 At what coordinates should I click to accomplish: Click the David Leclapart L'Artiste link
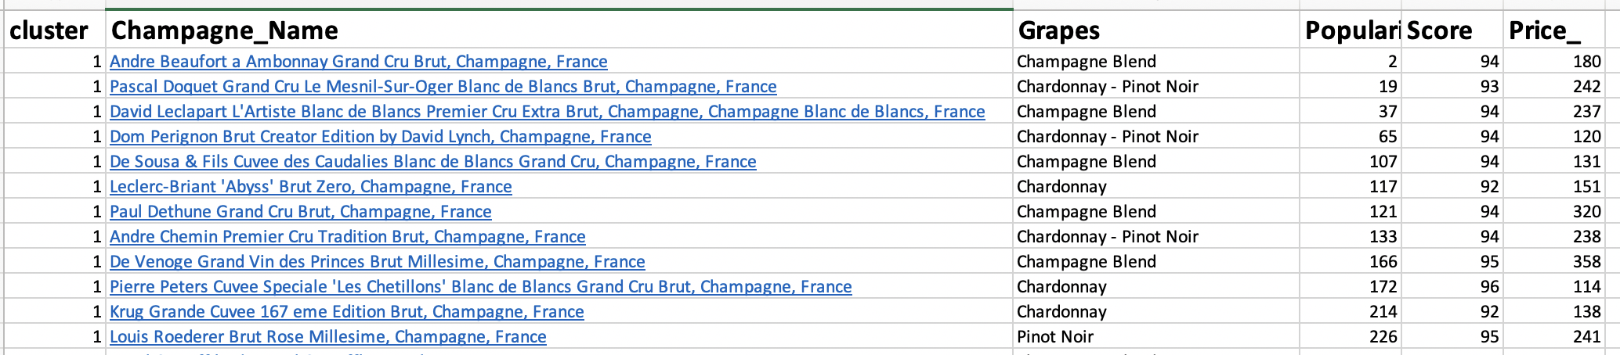(x=547, y=112)
